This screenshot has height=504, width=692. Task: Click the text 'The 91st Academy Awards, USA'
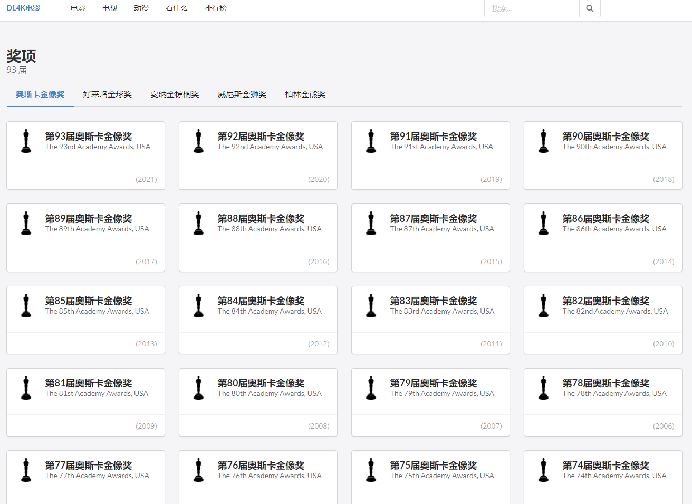tap(441, 147)
